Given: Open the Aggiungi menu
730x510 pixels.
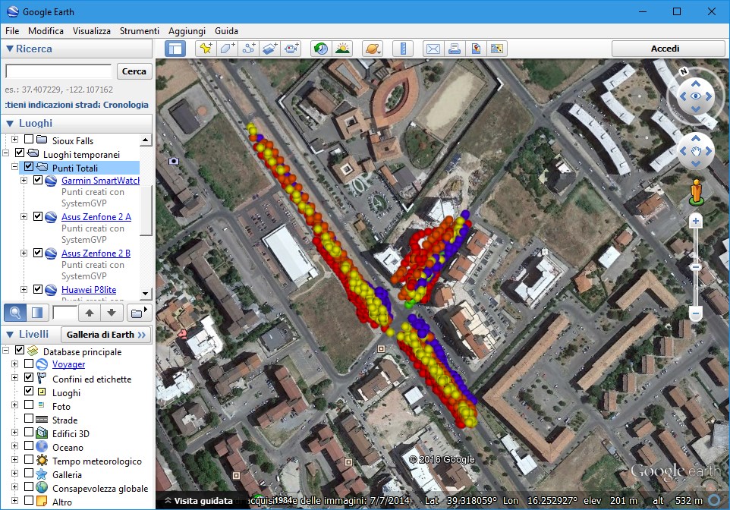Looking at the screenshot, I should [187, 31].
